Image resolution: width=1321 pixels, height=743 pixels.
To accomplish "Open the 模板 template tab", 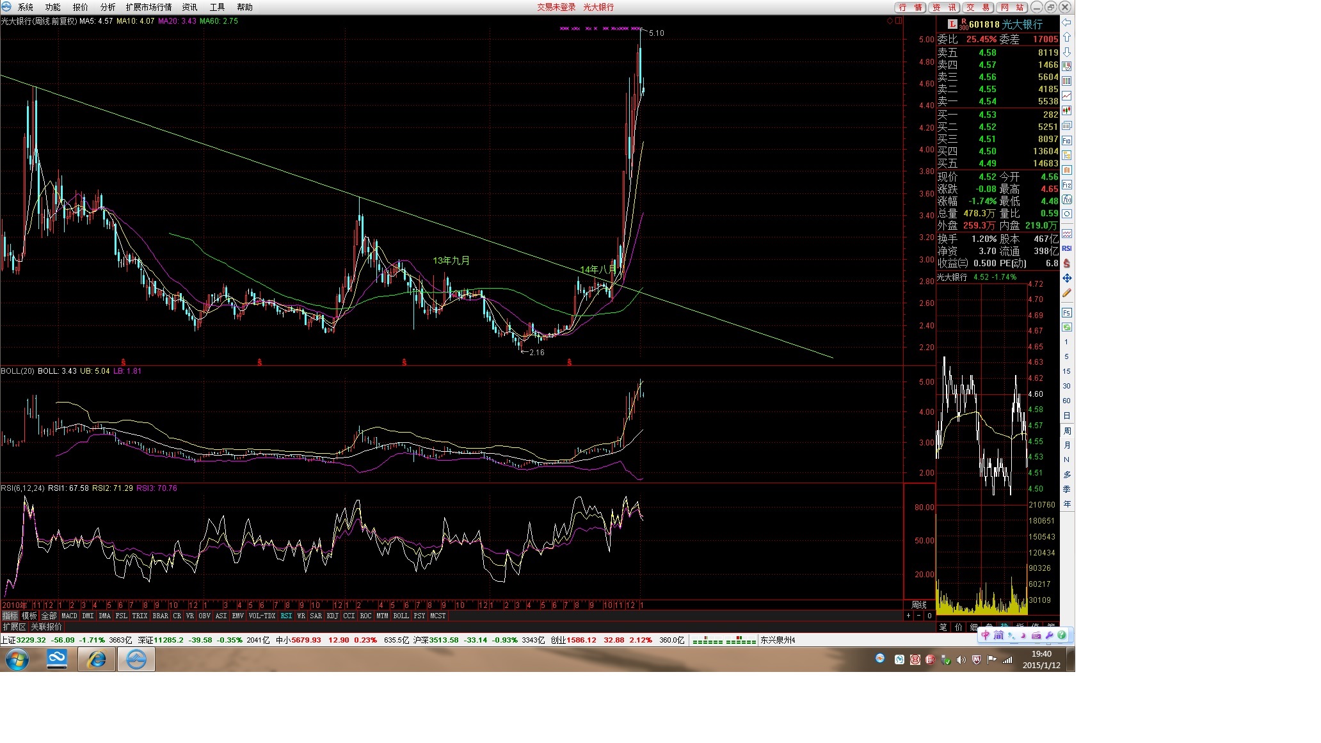I will pyautogui.click(x=29, y=616).
